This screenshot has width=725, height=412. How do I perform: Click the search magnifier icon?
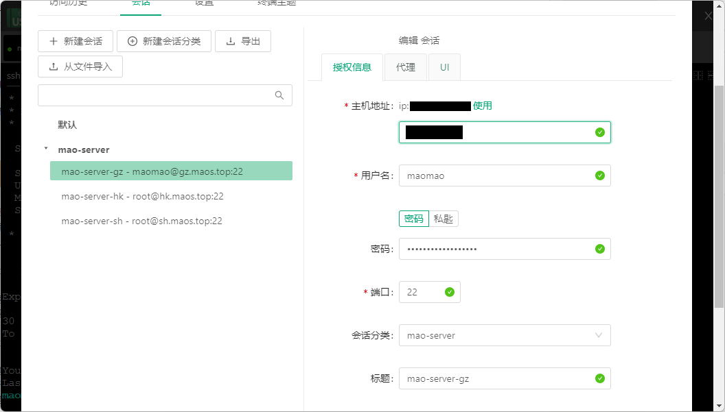point(279,95)
